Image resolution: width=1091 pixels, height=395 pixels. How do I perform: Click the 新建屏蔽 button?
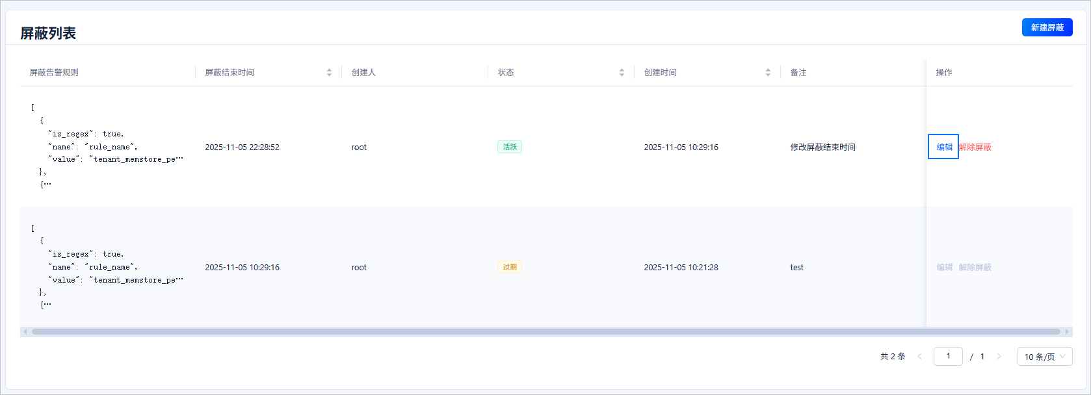(1047, 27)
